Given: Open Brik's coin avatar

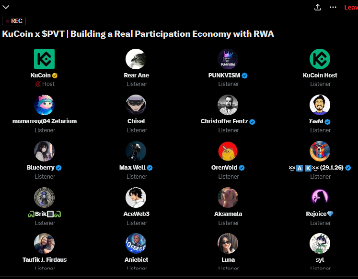Looking at the screenshot, I should coord(44,197).
